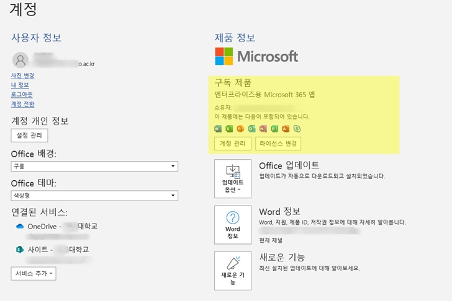The height and width of the screenshot is (301, 452).
Task: Click the Word app icon in subscription products
Action: (218, 128)
